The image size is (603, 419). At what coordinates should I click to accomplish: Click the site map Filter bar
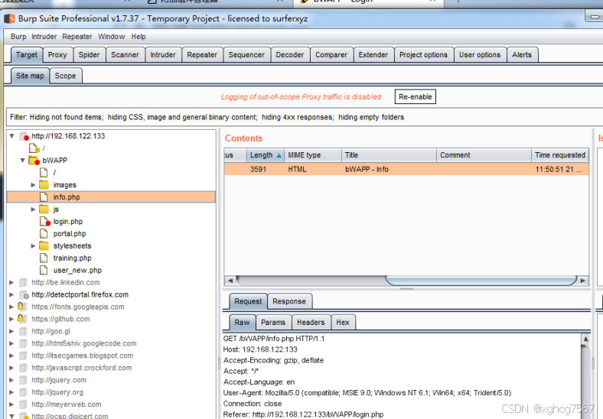[304, 117]
